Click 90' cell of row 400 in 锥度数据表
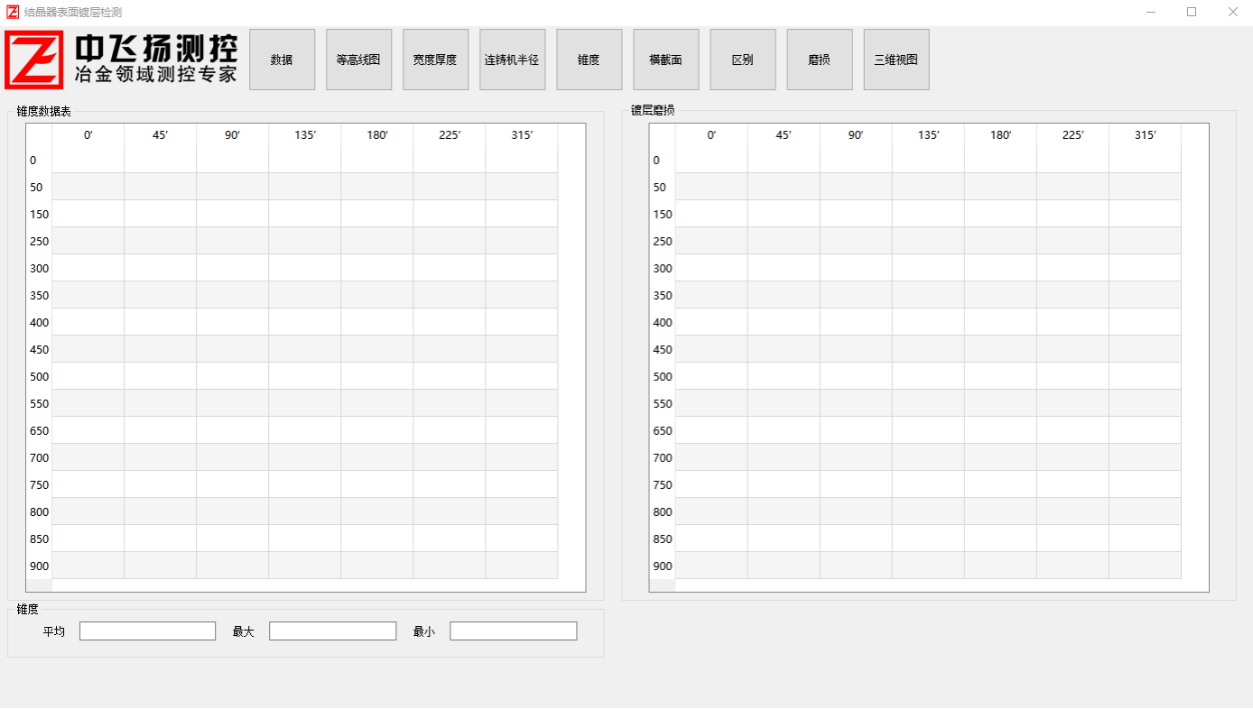 click(x=233, y=322)
